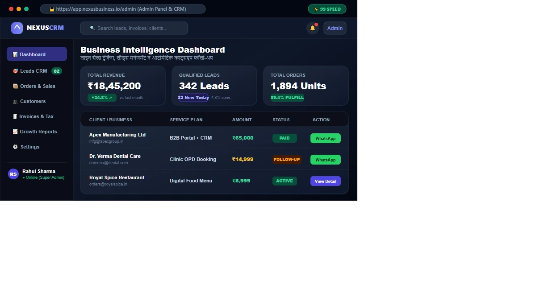Viewport: 536px width, 301px height.
Task: Click the lightning bolt speed icon
Action: pyautogui.click(x=316, y=9)
